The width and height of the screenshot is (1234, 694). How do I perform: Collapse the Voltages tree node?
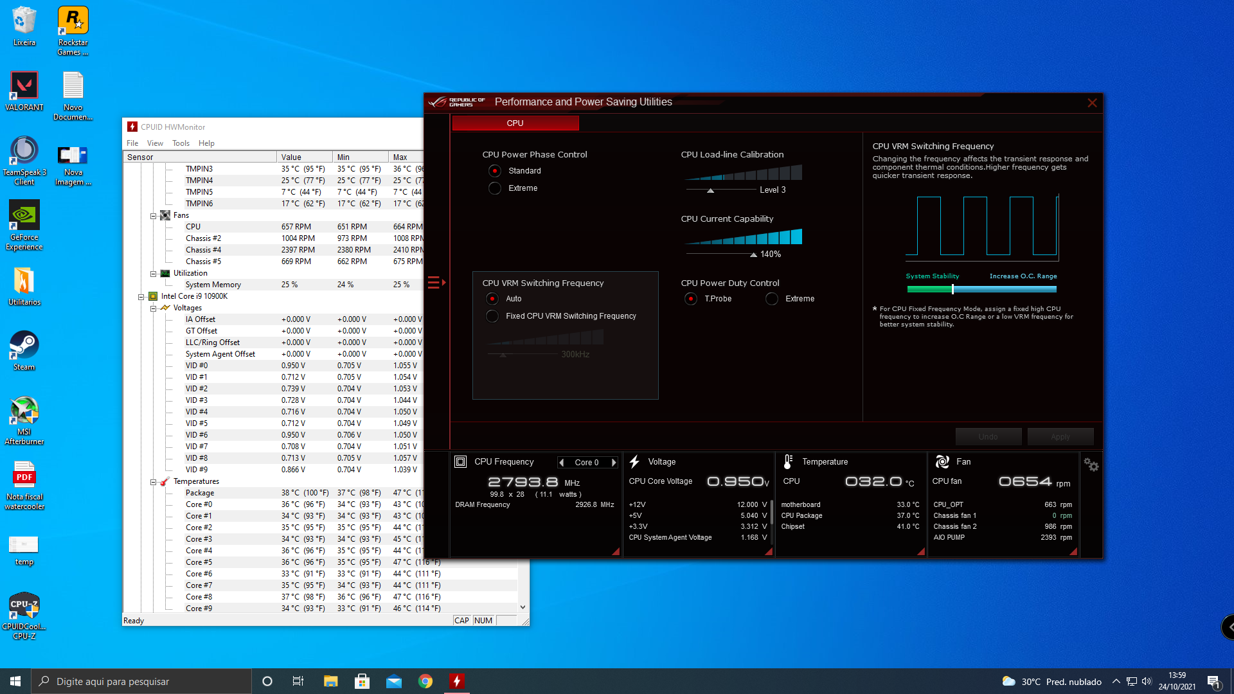[153, 308]
